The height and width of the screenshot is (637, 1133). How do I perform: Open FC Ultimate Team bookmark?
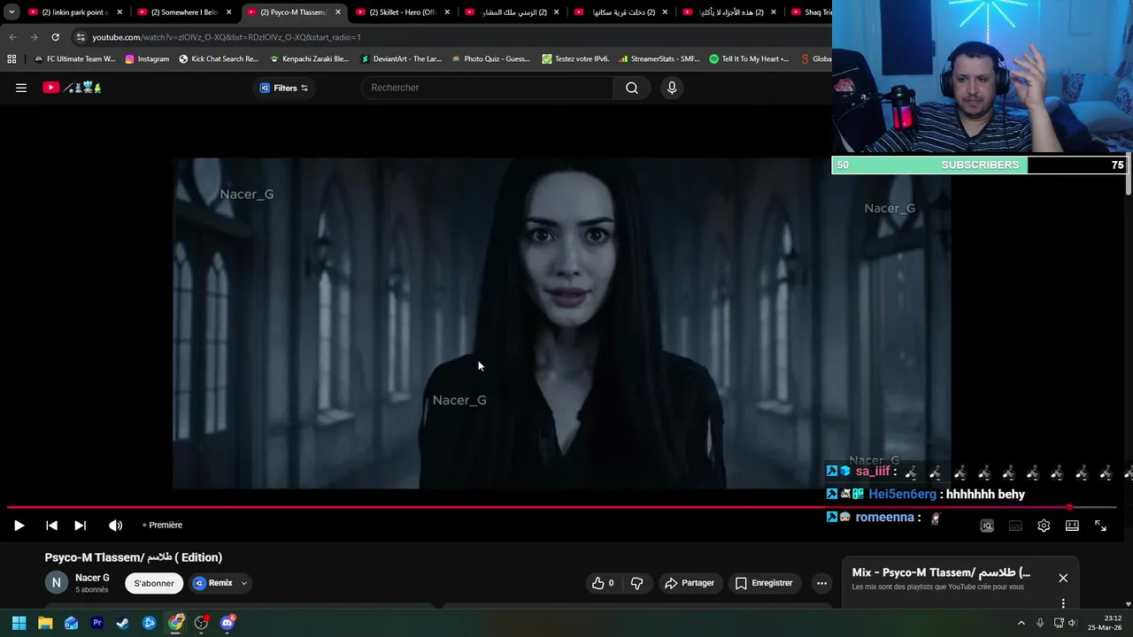(x=74, y=59)
